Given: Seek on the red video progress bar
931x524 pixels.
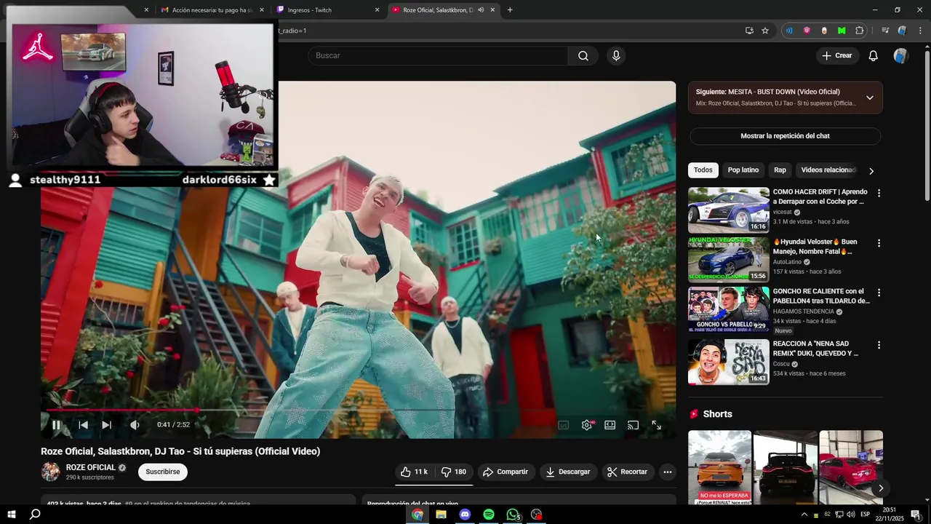Looking at the screenshot, I should point(358,410).
